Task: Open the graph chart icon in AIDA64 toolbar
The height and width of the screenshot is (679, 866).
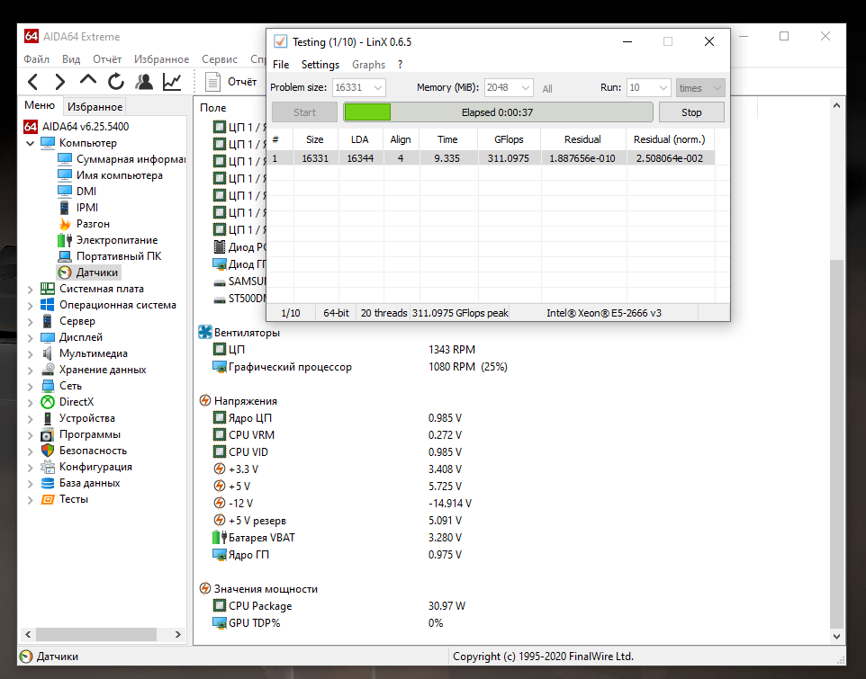Action: pyautogui.click(x=172, y=82)
